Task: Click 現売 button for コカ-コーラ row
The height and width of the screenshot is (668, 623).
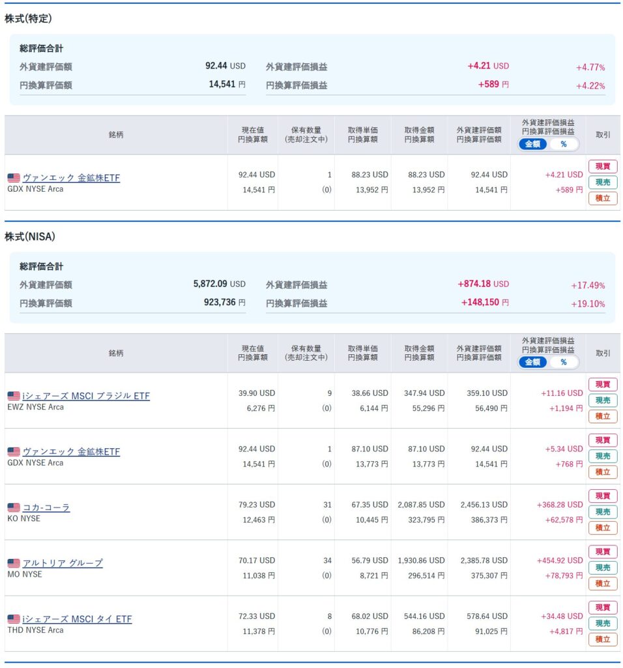Action: click(603, 512)
